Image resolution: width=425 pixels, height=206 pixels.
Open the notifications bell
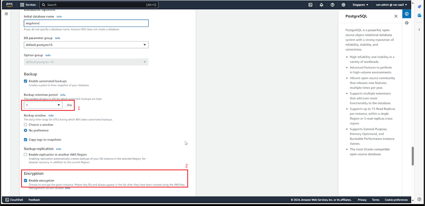(321, 5)
